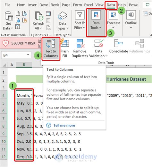Select the Data ribbon tab
Viewport: 152px width, 167px height.
pos(111,5)
